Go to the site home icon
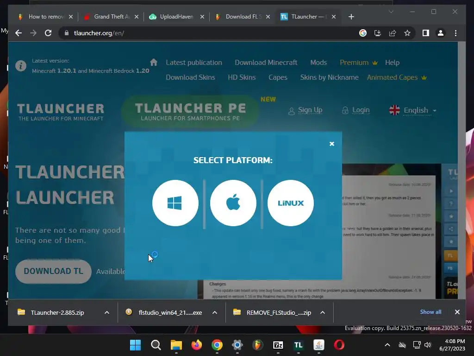The width and height of the screenshot is (474, 356). [154, 63]
